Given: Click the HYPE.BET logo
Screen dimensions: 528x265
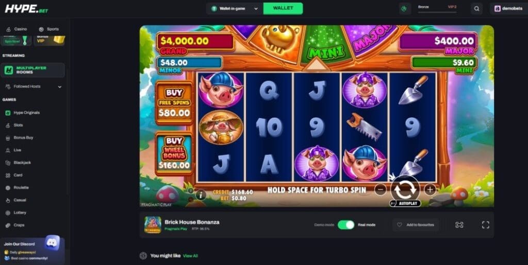Looking at the screenshot, I should pyautogui.click(x=26, y=9).
